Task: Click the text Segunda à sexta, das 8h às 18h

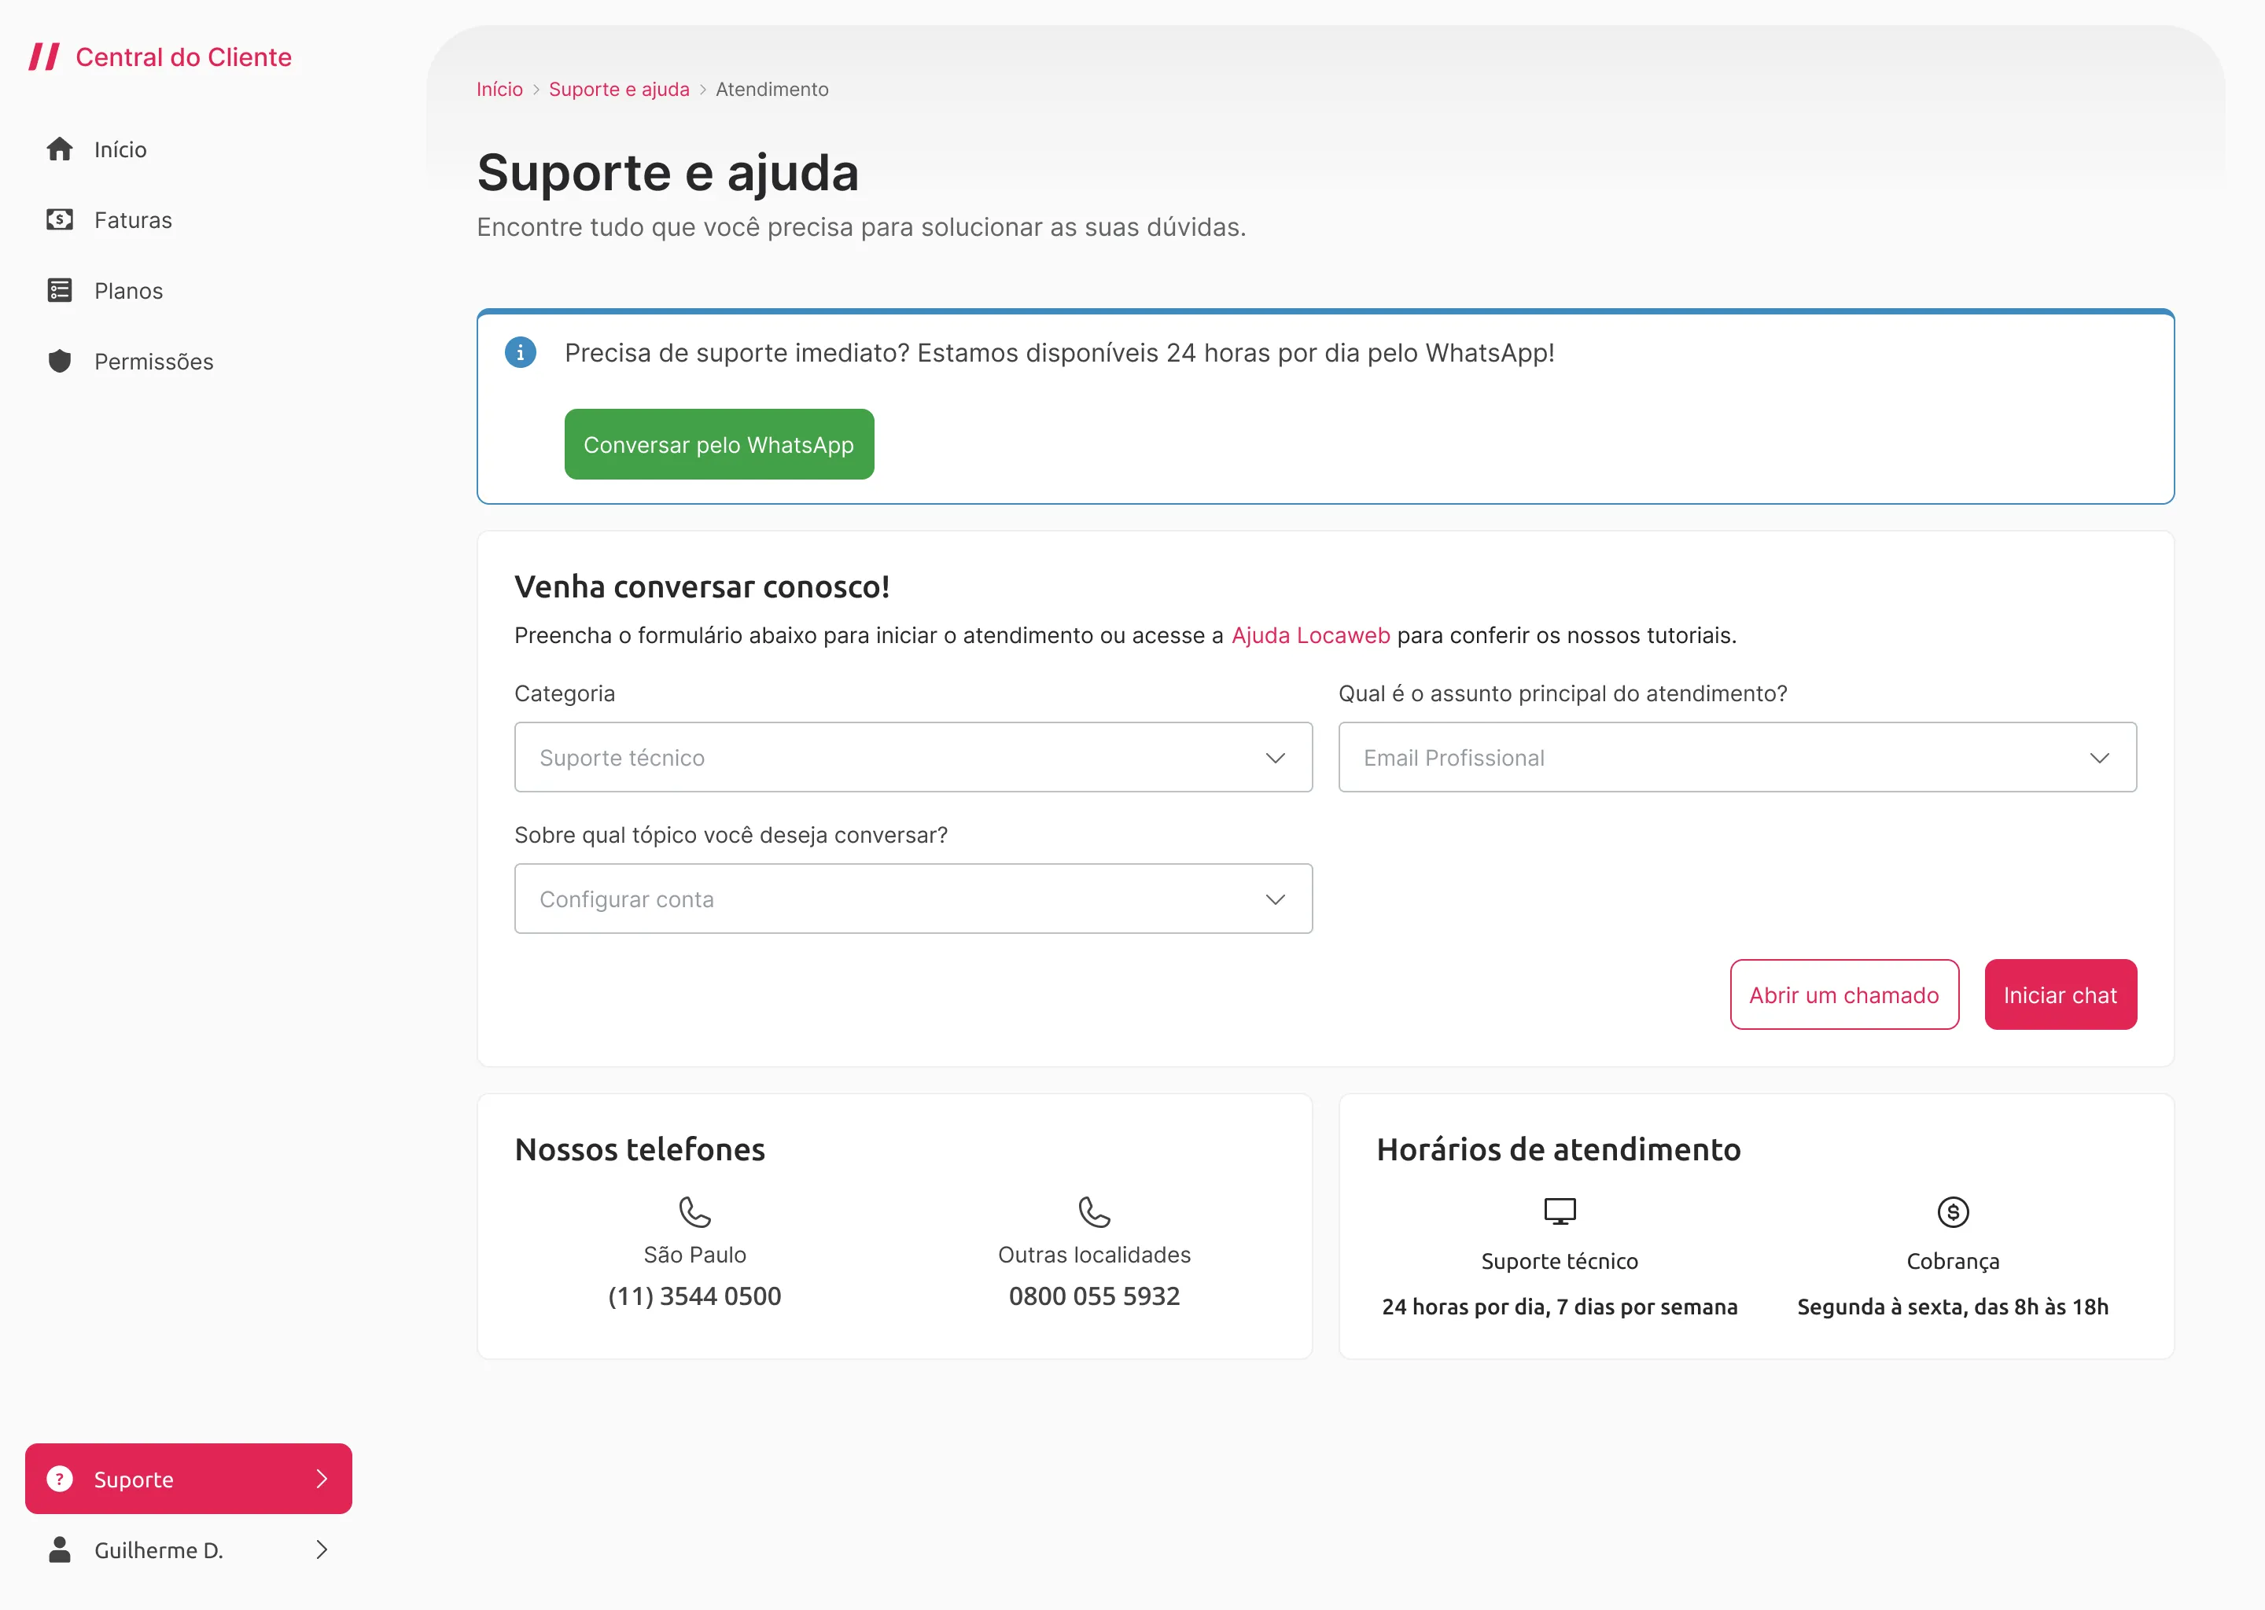Action: [x=1953, y=1307]
